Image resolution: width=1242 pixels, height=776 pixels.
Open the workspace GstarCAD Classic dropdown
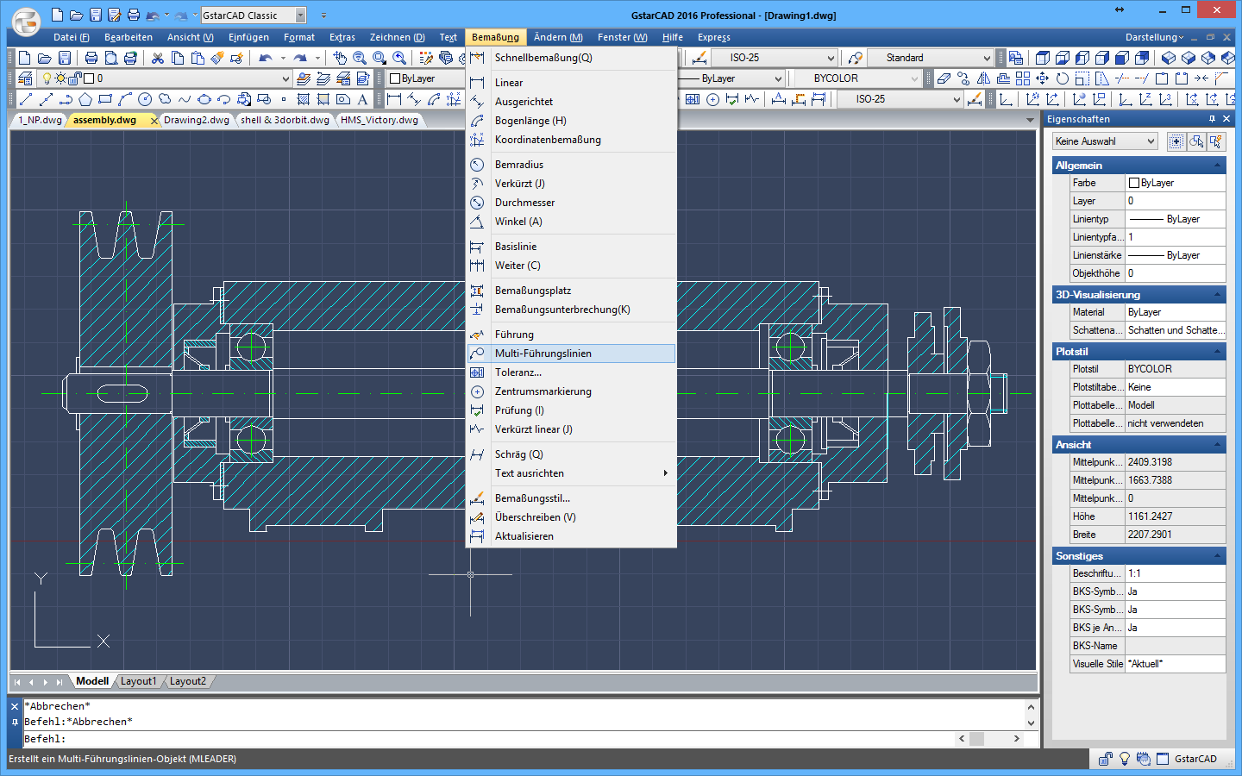pos(300,16)
